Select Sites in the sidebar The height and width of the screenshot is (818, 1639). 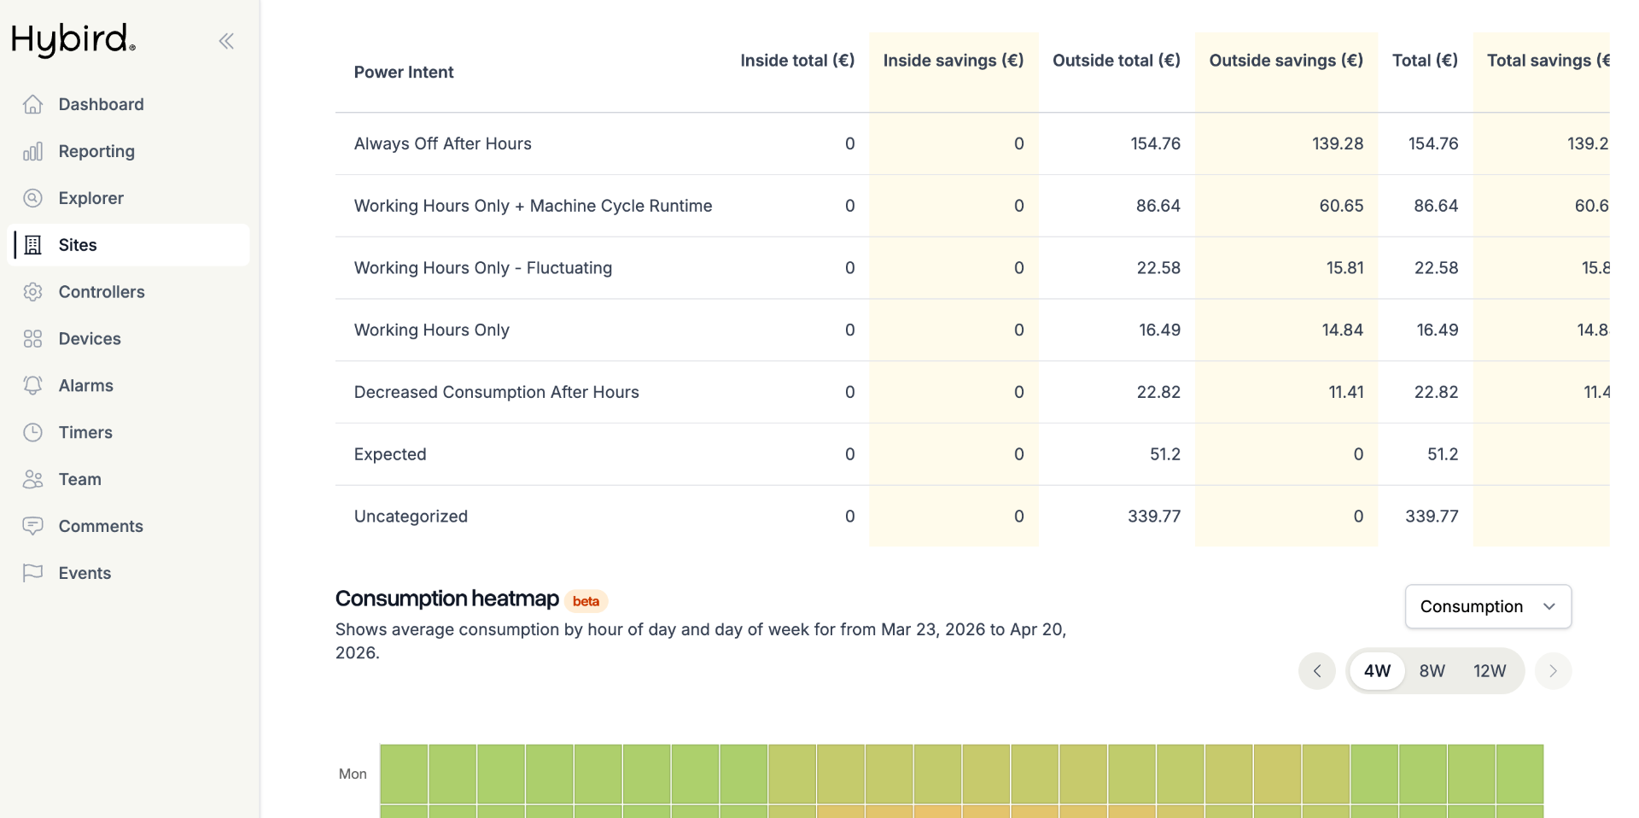click(x=128, y=245)
